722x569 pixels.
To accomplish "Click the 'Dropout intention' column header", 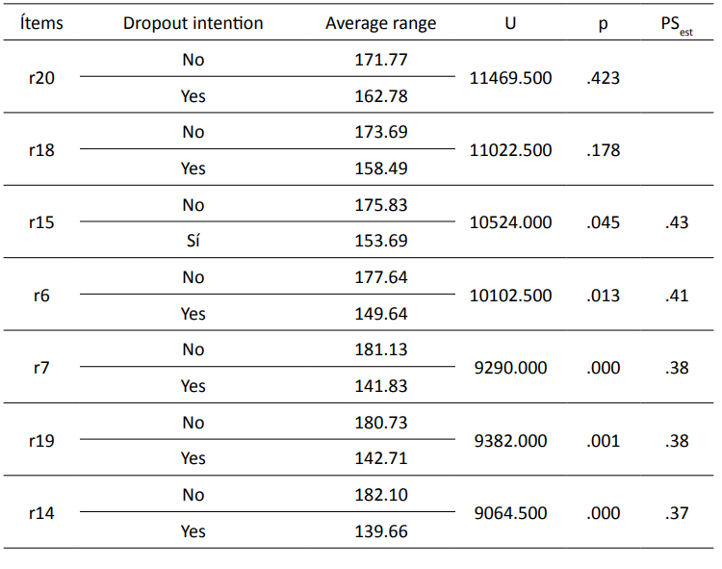I will [193, 23].
